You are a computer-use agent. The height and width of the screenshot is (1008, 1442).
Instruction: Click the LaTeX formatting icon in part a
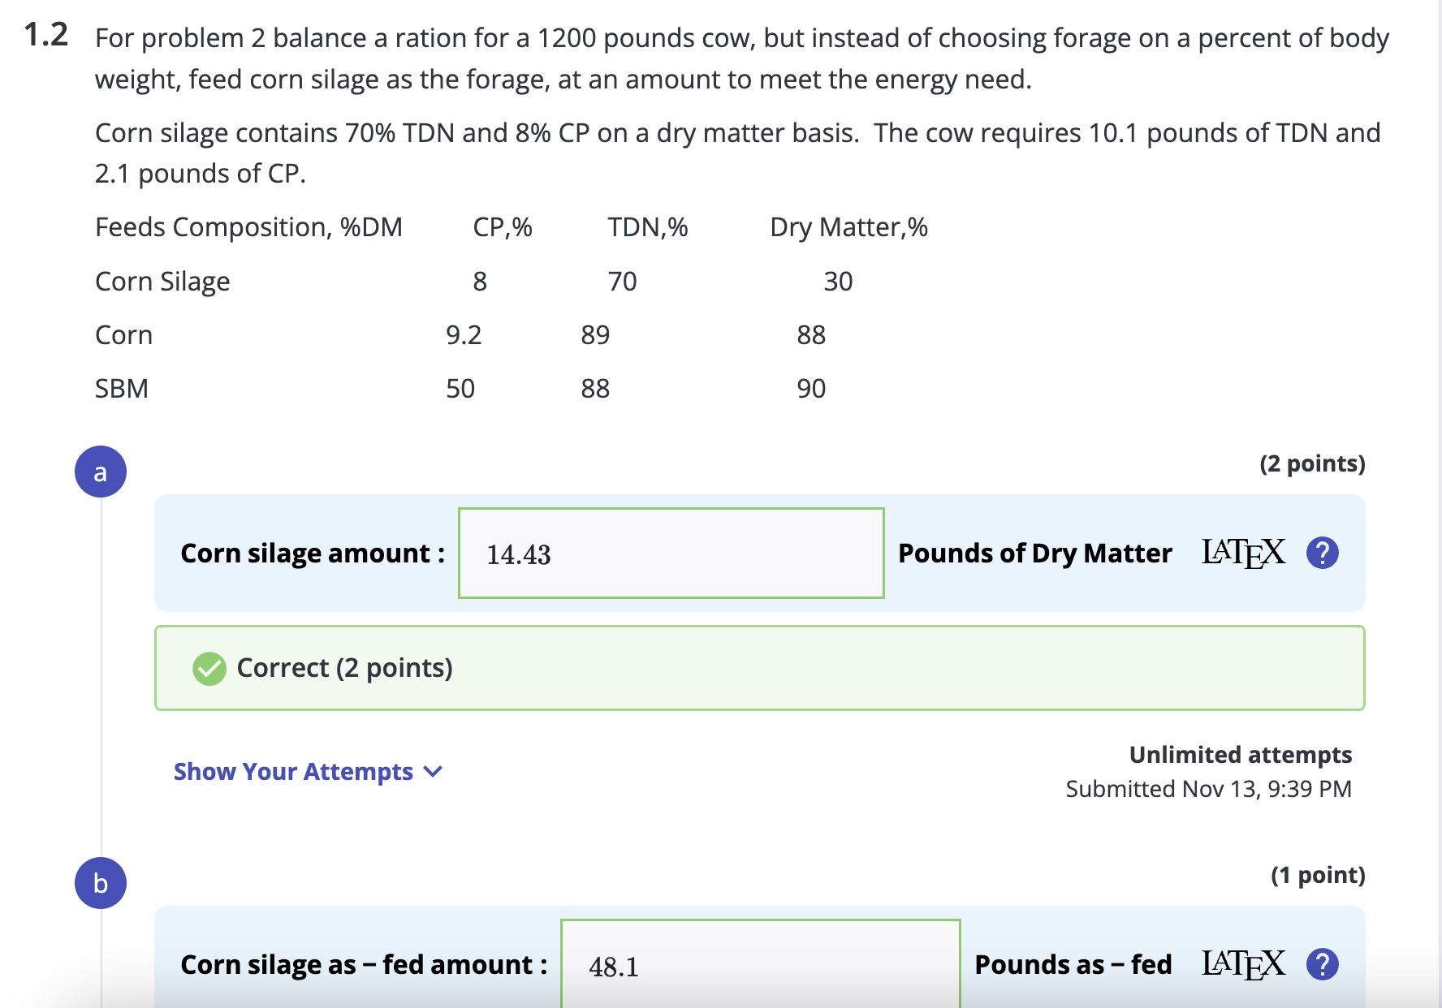[x=1243, y=553]
